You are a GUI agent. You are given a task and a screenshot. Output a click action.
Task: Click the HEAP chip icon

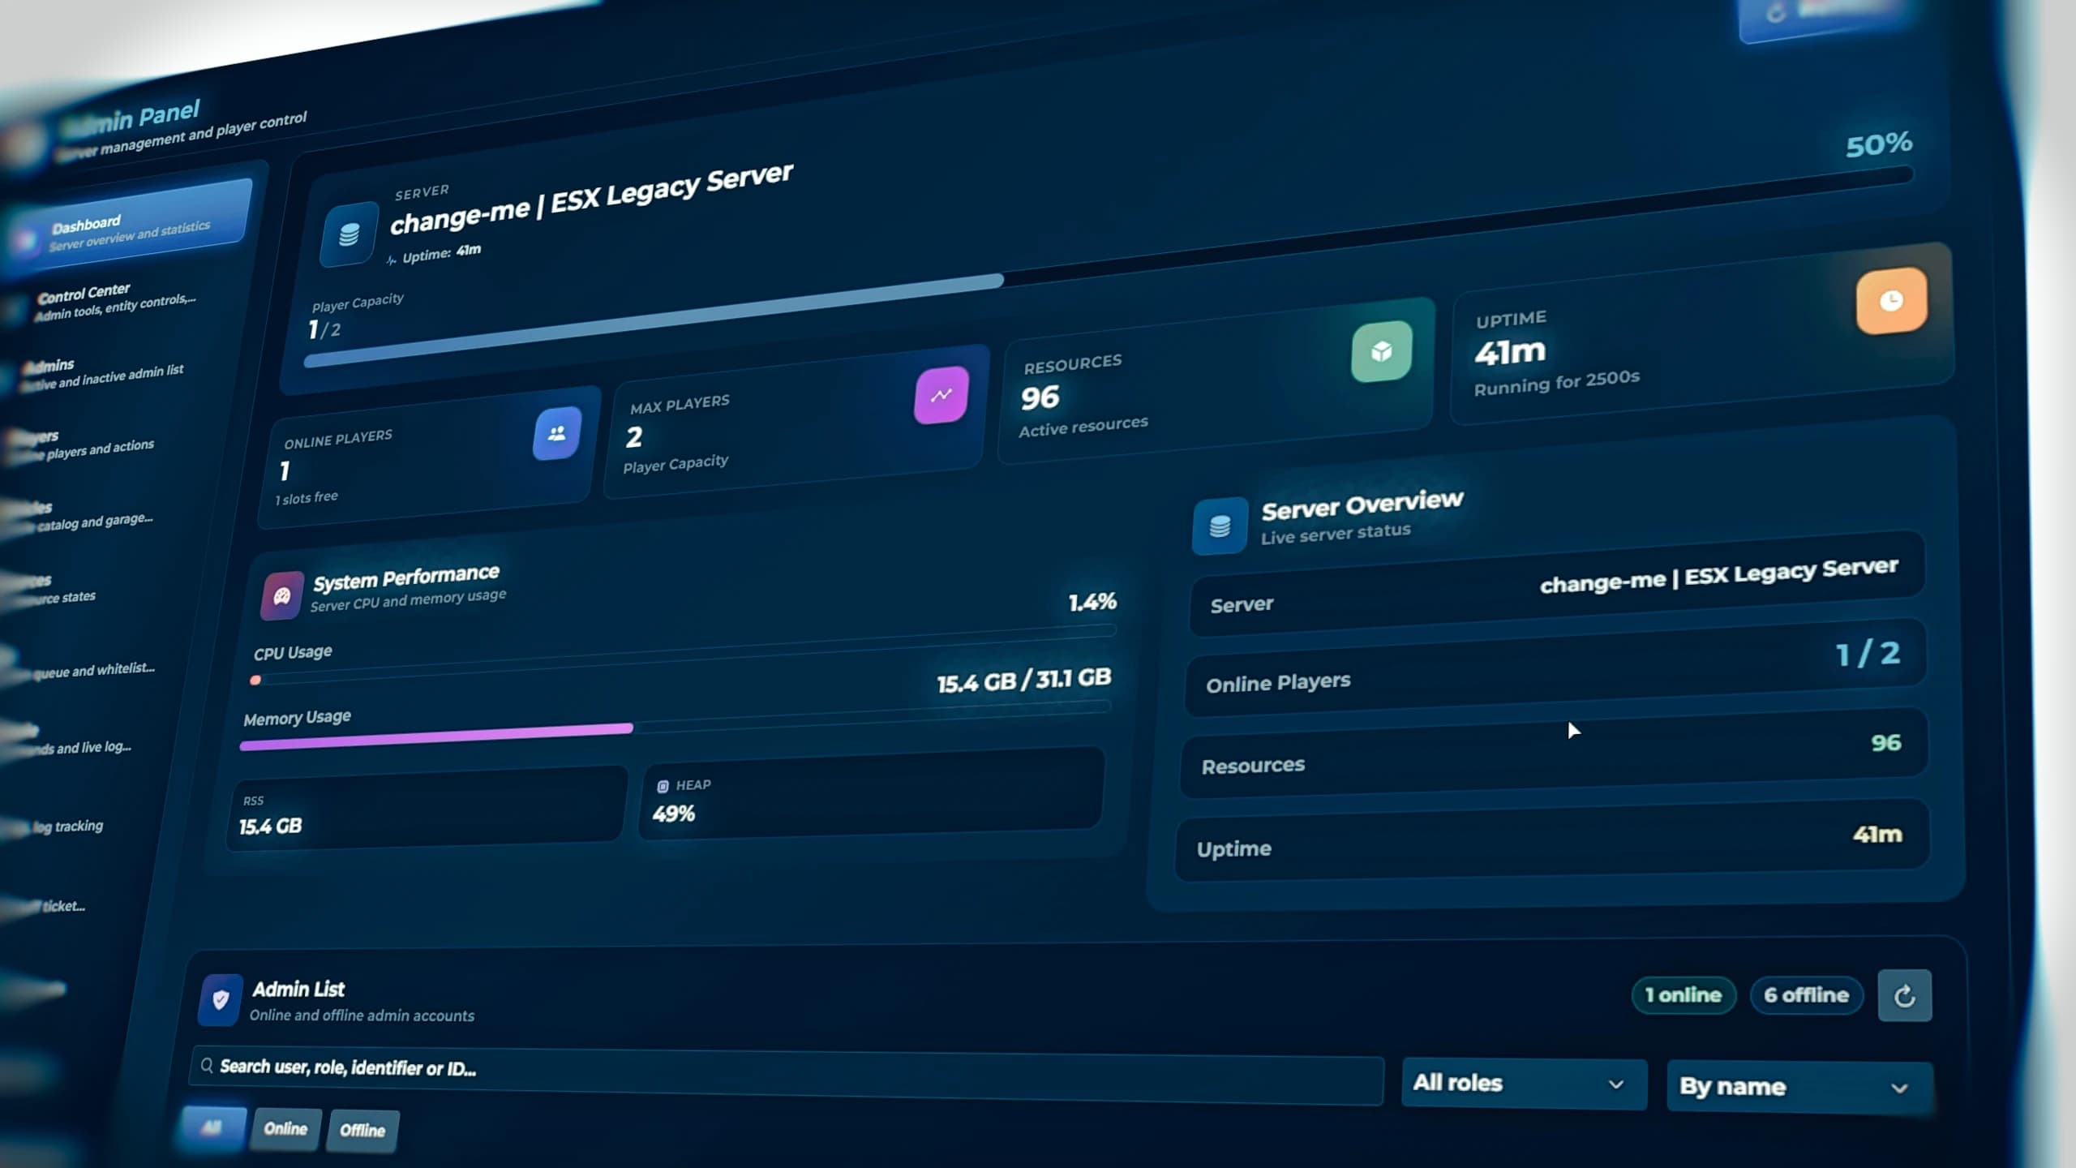coord(663,786)
